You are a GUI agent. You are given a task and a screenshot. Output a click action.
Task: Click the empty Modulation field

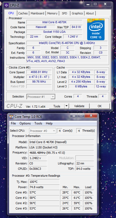(85, 158)
